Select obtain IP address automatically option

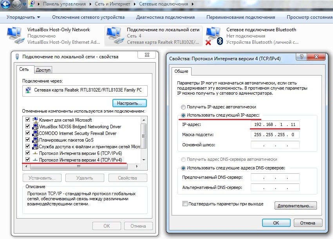point(183,107)
